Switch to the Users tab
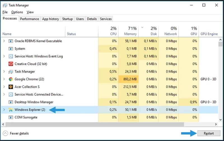Image resolution: width=224 pixels, height=141 pixels. coord(80,19)
